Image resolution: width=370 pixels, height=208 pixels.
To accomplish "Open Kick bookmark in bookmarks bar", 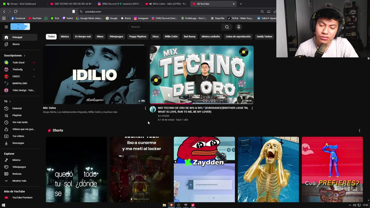I will click(x=55, y=18).
